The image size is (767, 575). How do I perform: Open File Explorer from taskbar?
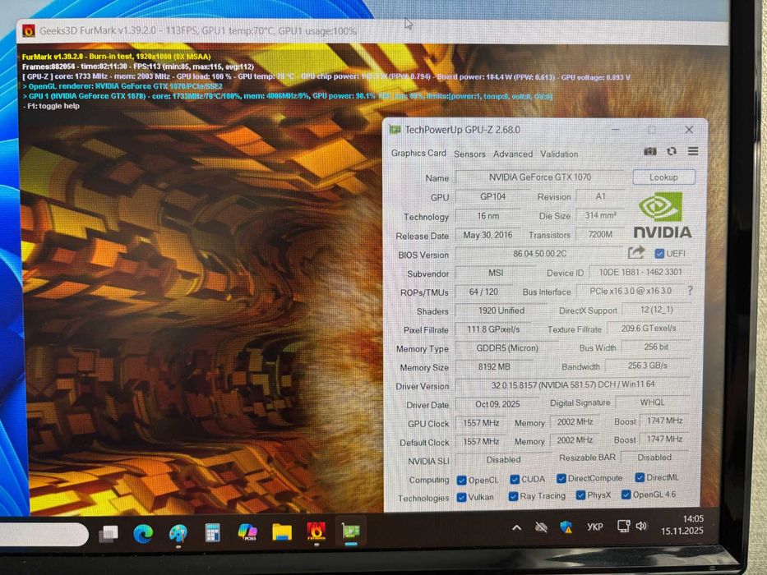point(282,532)
